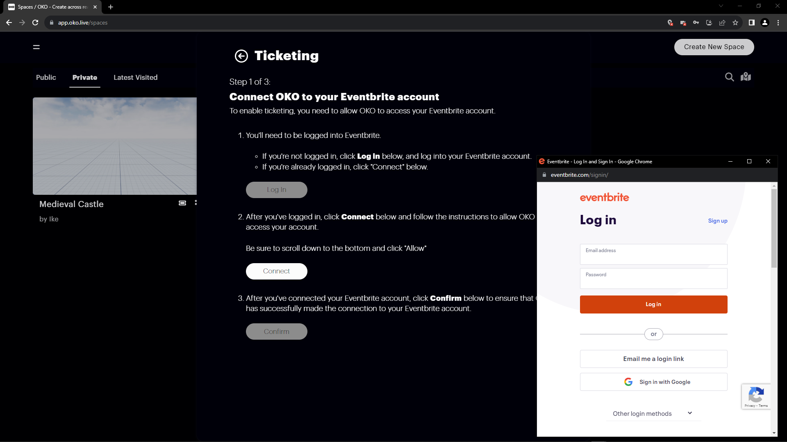The width and height of the screenshot is (787, 442).
Task: Open saved passwords via the key icon
Action: (x=696, y=23)
